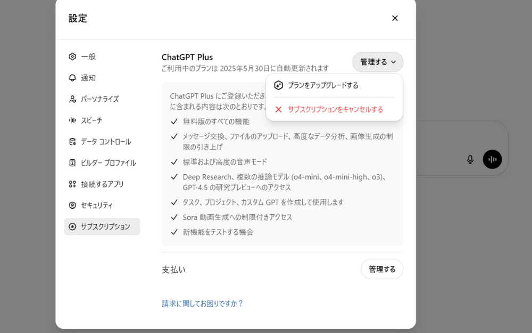Click Sora 動画生成 feature row
The width and height of the screenshot is (532, 333).
pyautogui.click(x=237, y=217)
